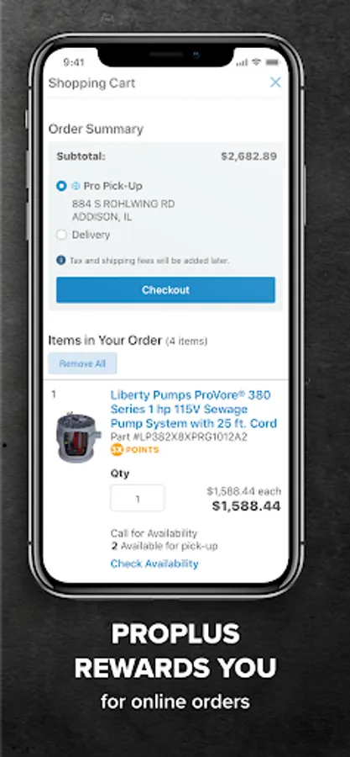350x757 pixels.
Task: Open the Liberty Pumps ProVore 380 product link
Action: [x=194, y=409]
